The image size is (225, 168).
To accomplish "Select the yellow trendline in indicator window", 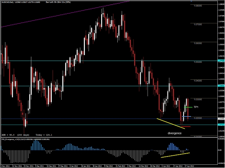I will pyautogui.click(x=175, y=155).
